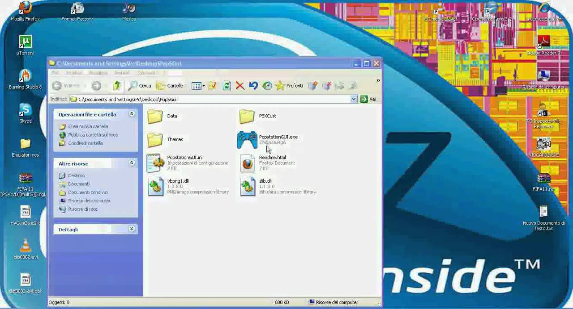Click the Indietro back button
573x309 pixels.
click(x=66, y=86)
